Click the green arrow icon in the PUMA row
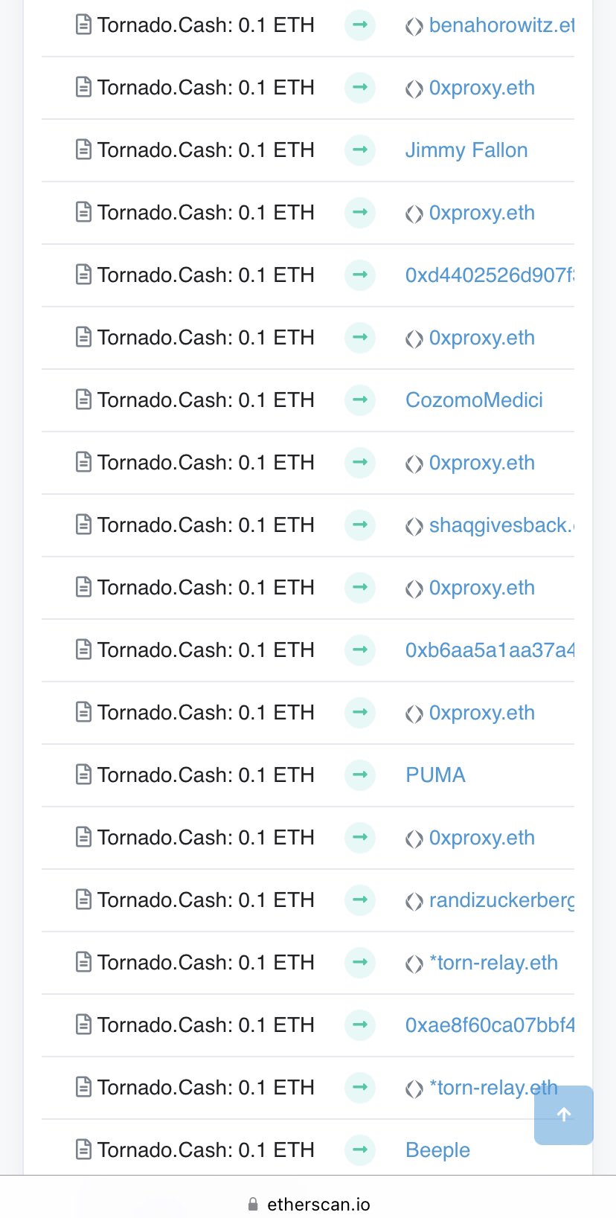The image size is (616, 1218). (359, 775)
